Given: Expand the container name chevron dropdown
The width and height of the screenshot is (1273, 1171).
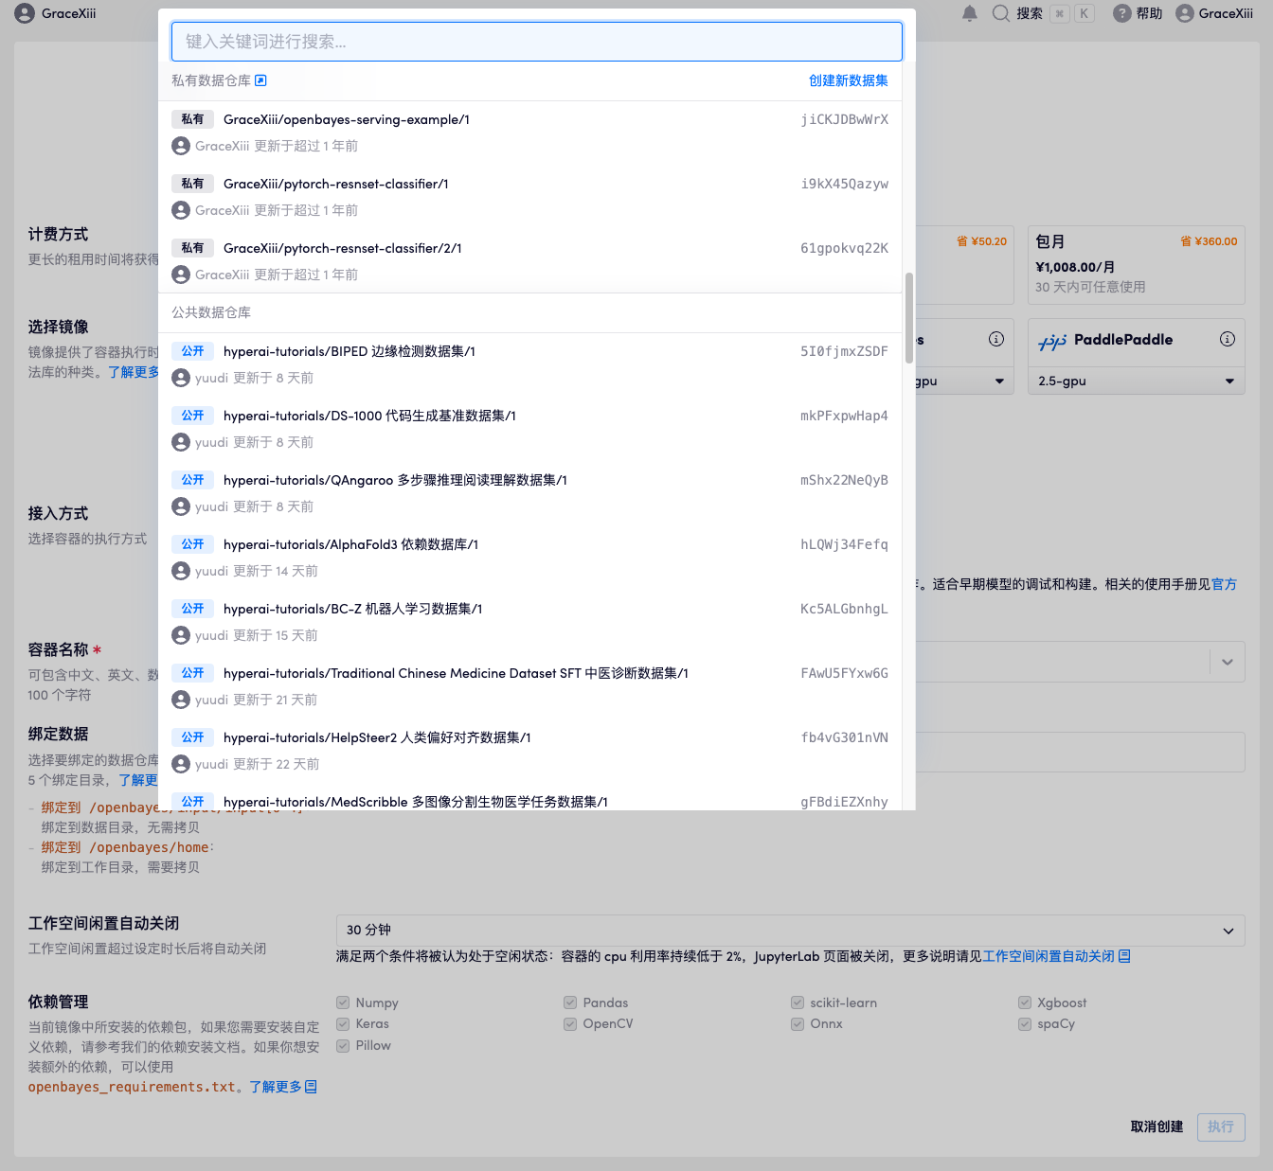Looking at the screenshot, I should pyautogui.click(x=1228, y=662).
